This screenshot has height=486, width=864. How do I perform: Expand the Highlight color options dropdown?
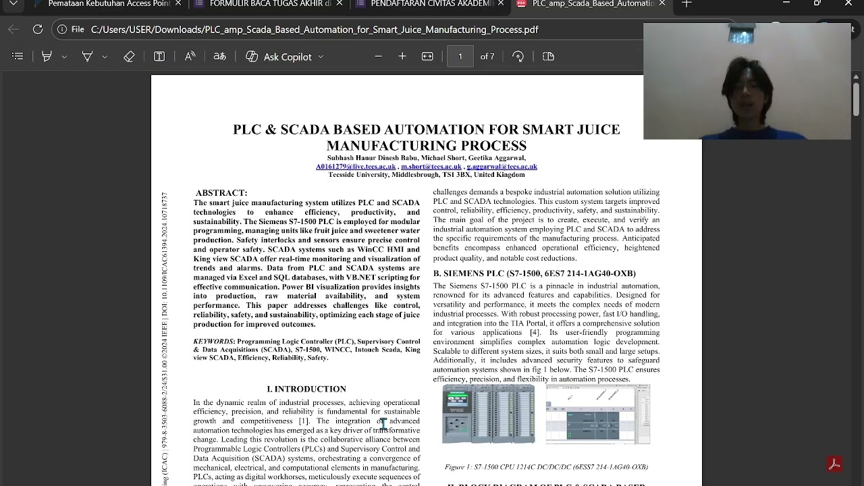(64, 57)
